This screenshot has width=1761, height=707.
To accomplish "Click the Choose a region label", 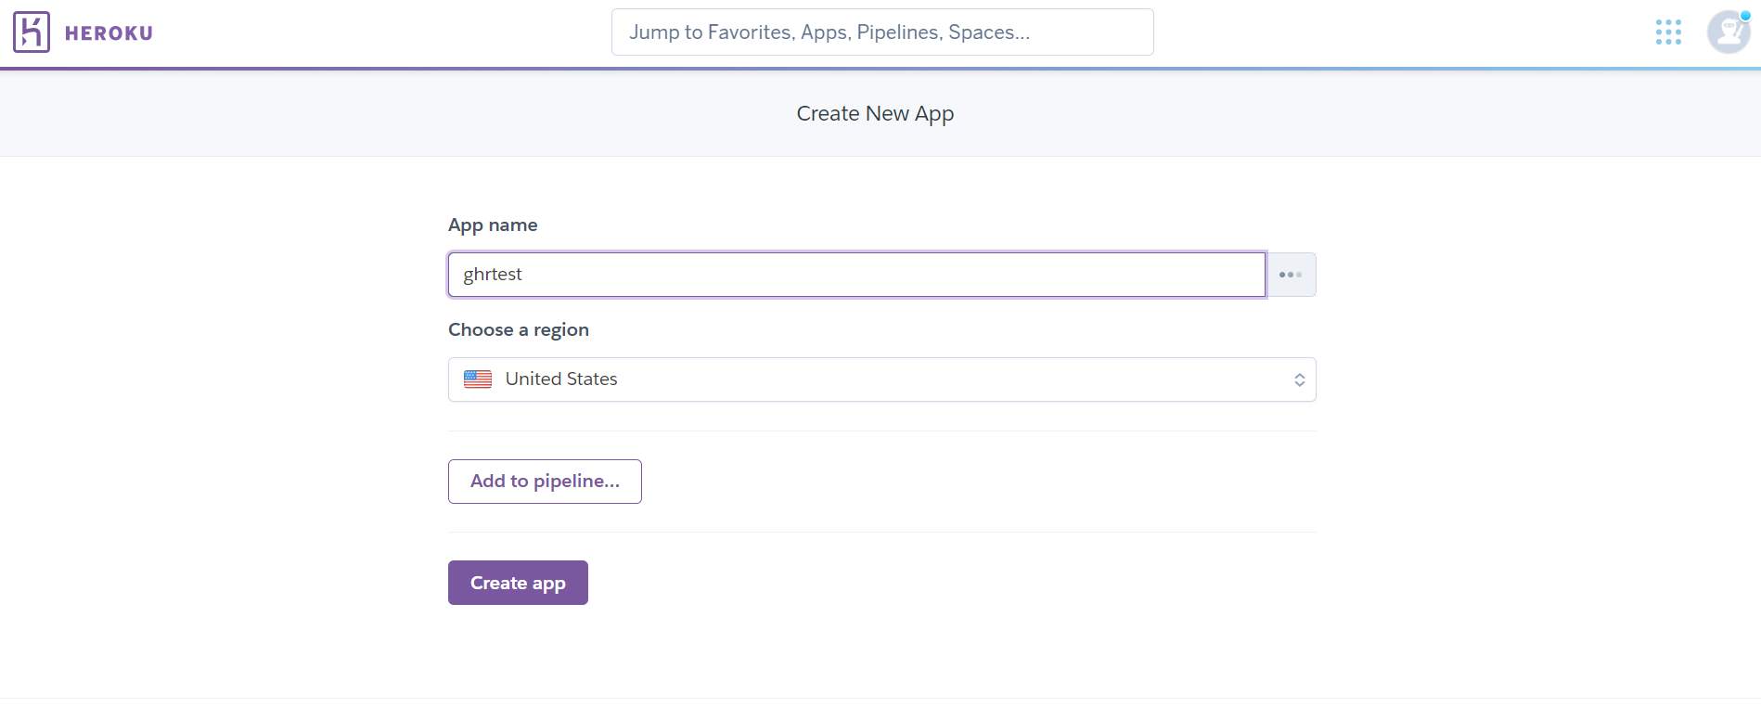I will coord(518,330).
